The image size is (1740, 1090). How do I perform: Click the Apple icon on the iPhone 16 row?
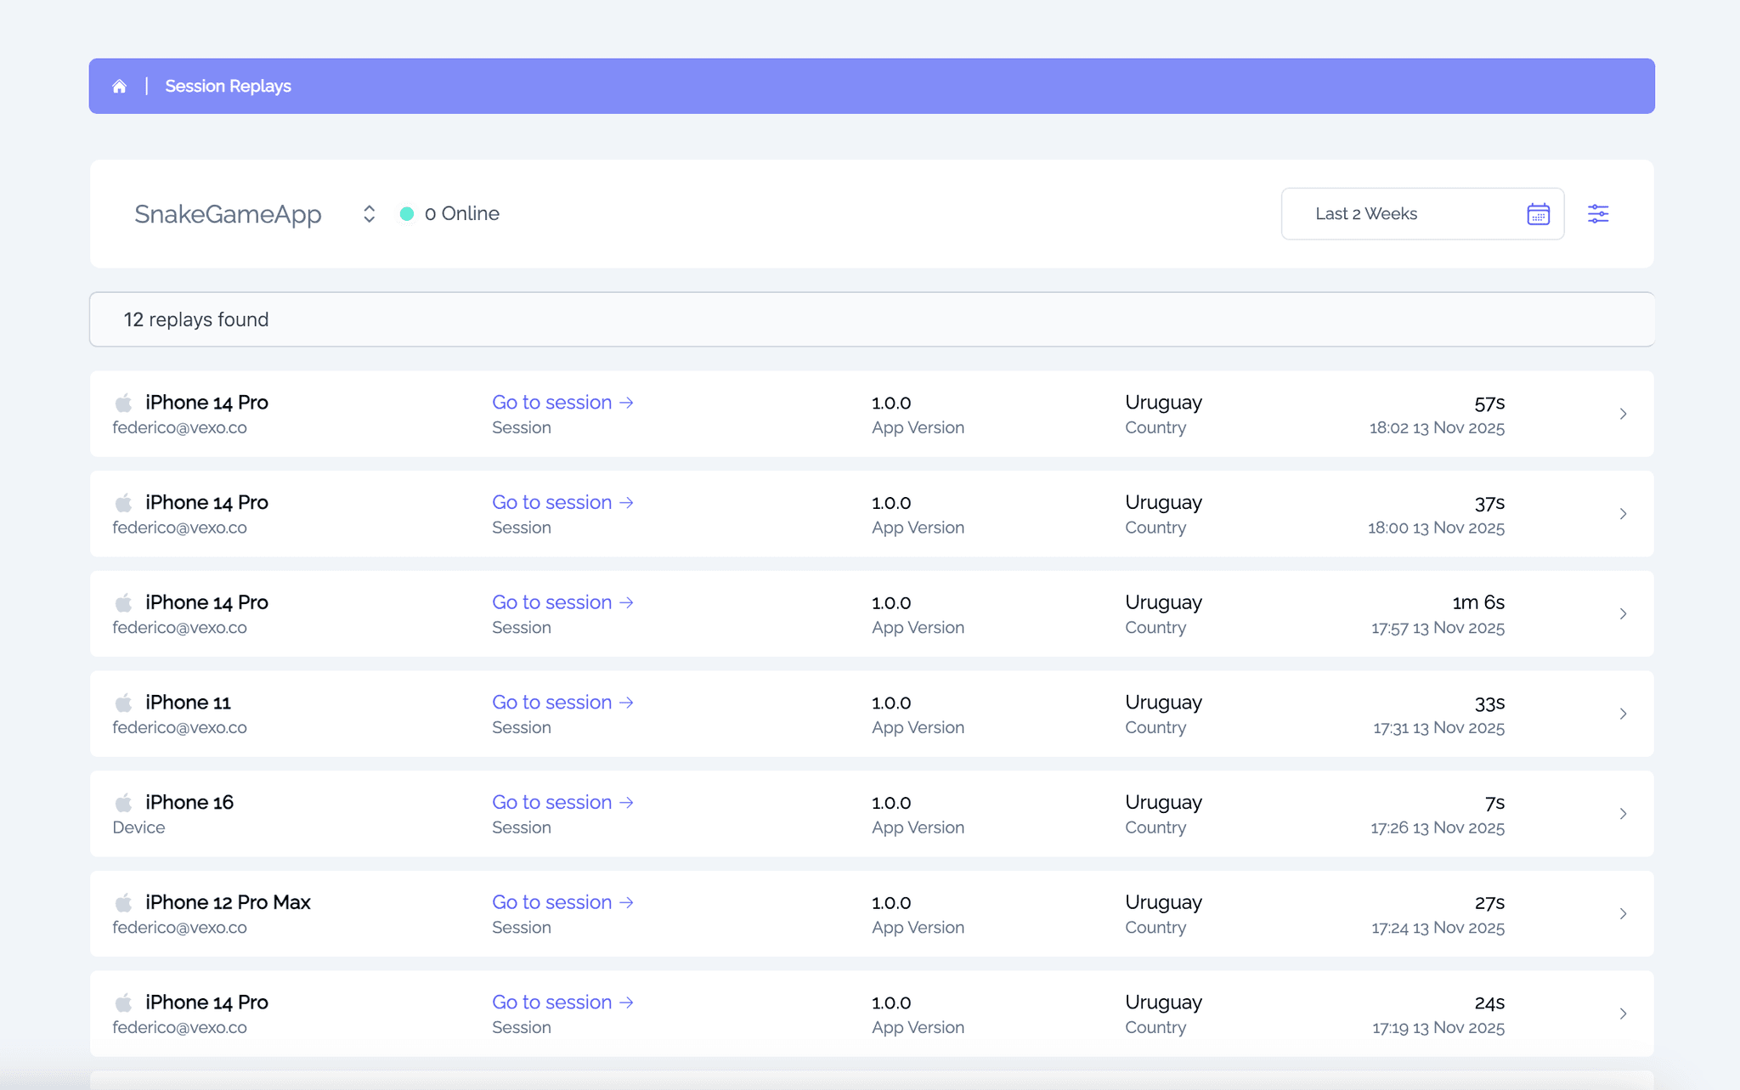coord(124,803)
